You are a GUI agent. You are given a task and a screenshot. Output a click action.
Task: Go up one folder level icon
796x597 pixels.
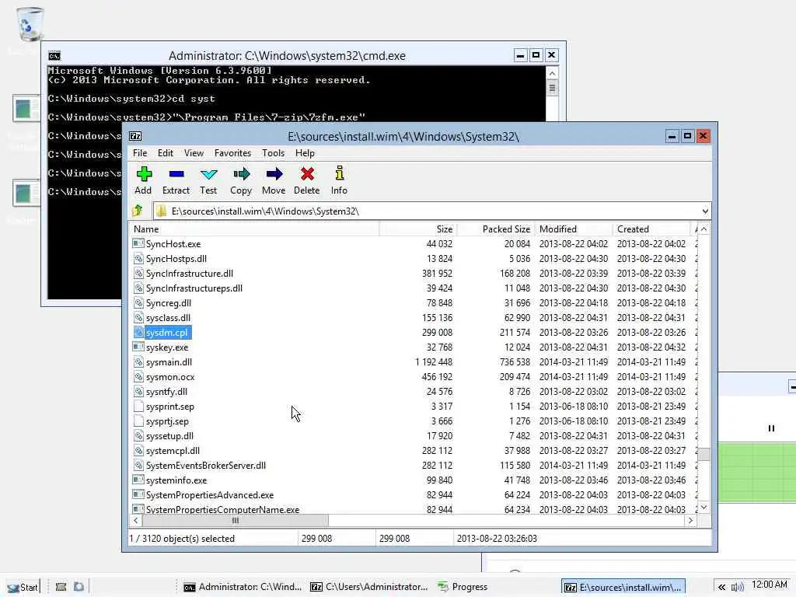(137, 211)
